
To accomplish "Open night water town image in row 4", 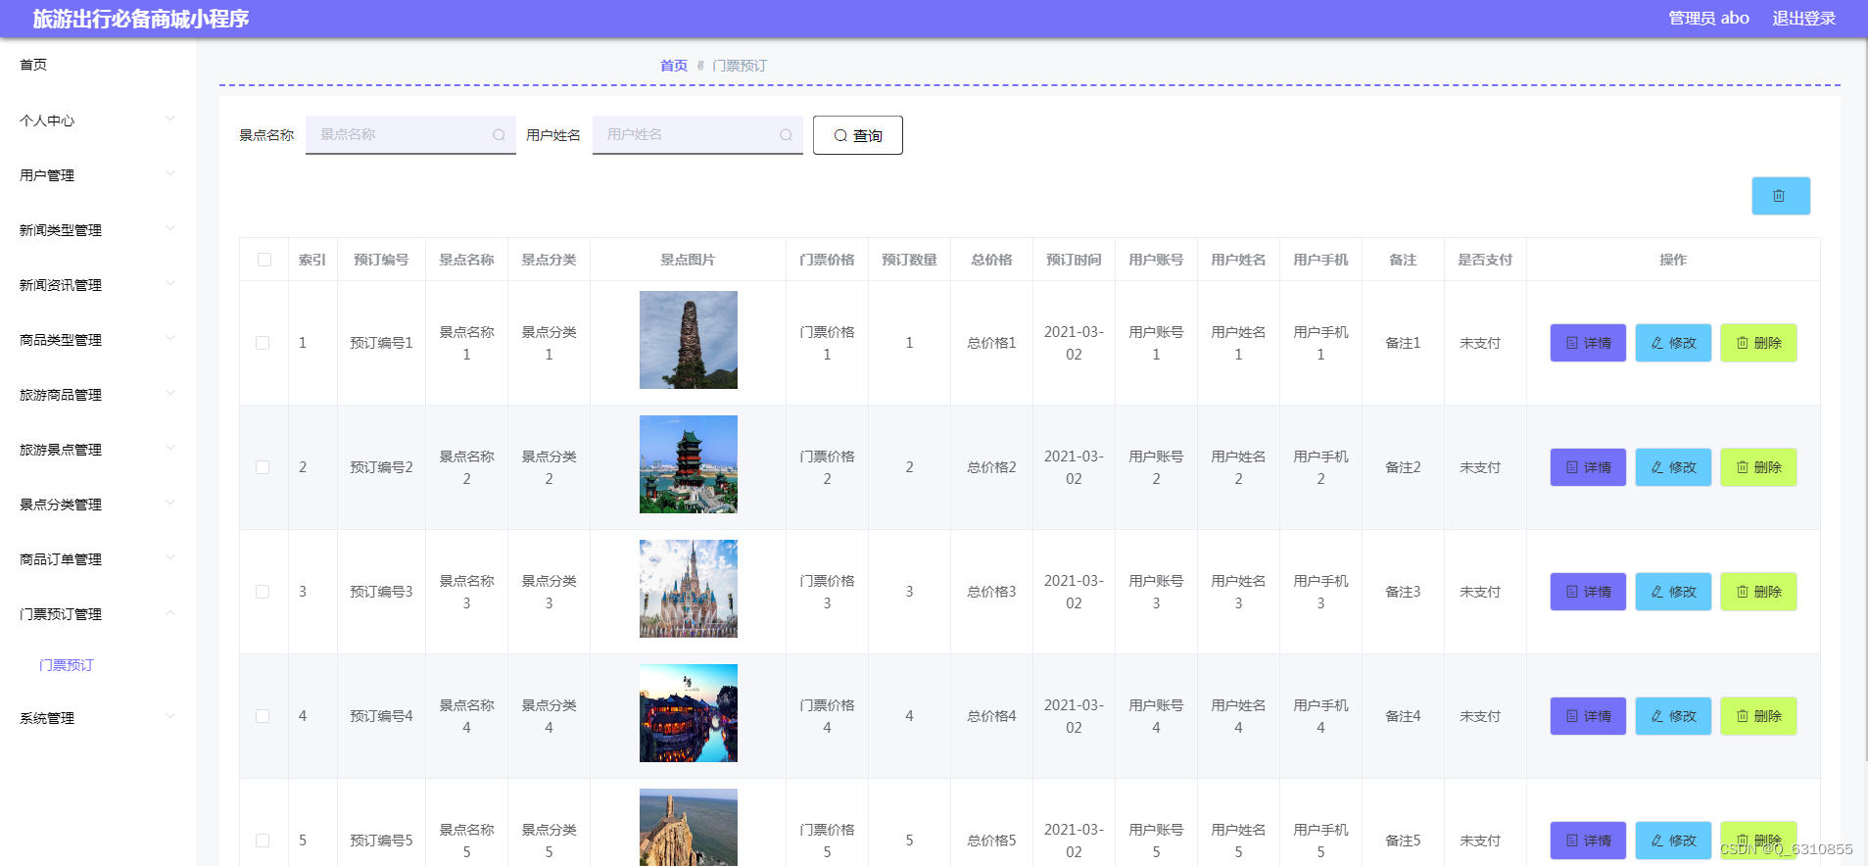I will point(689,713).
